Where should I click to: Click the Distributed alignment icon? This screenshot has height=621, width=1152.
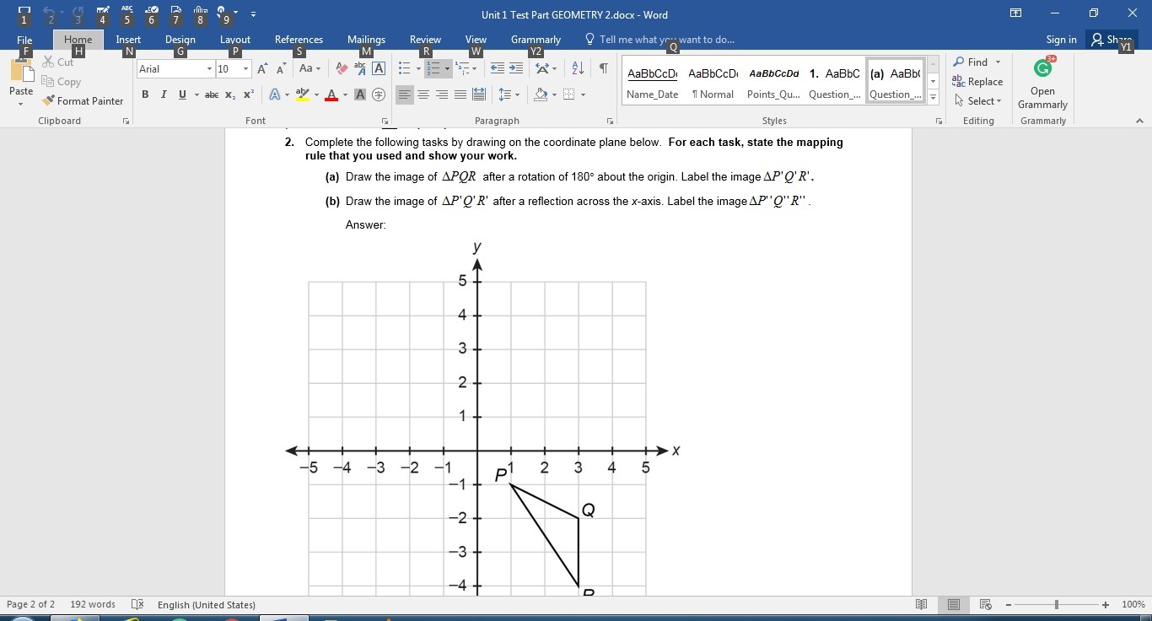pyautogui.click(x=479, y=94)
